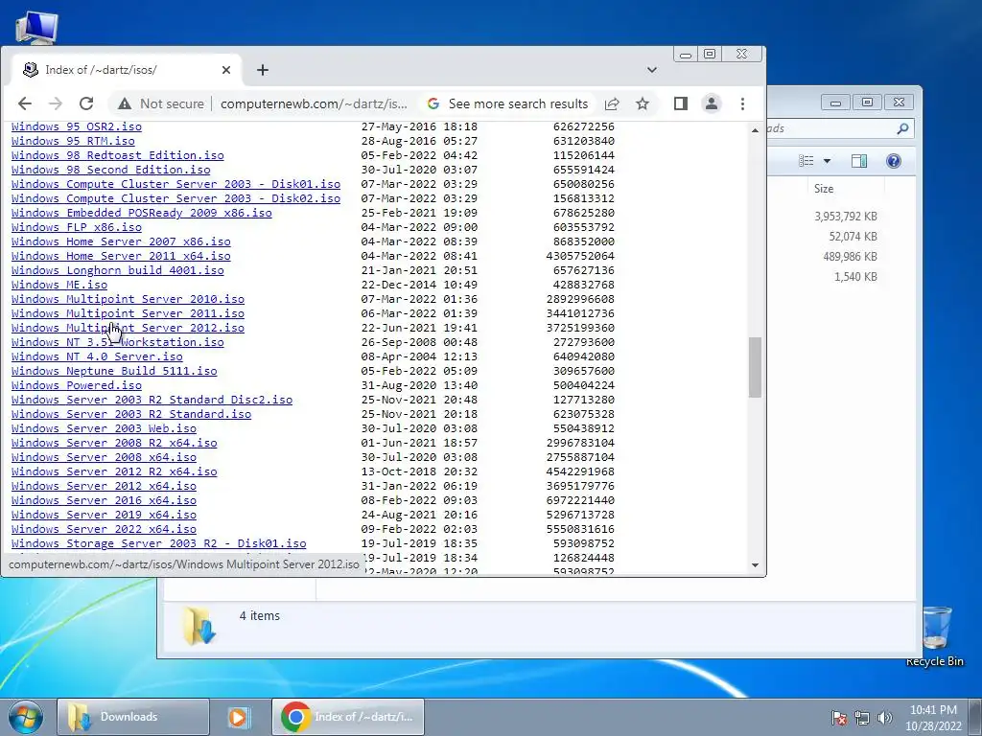Download Windows Server 2019 x64.iso
This screenshot has height=736, width=982.
(x=104, y=515)
